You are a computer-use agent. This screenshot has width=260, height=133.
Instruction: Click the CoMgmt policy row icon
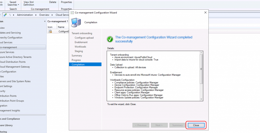click(x=50, y=31)
